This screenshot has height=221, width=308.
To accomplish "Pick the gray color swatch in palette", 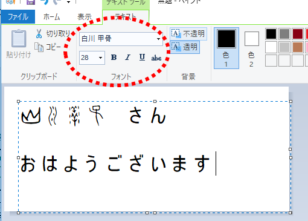I will click(x=284, y=34).
